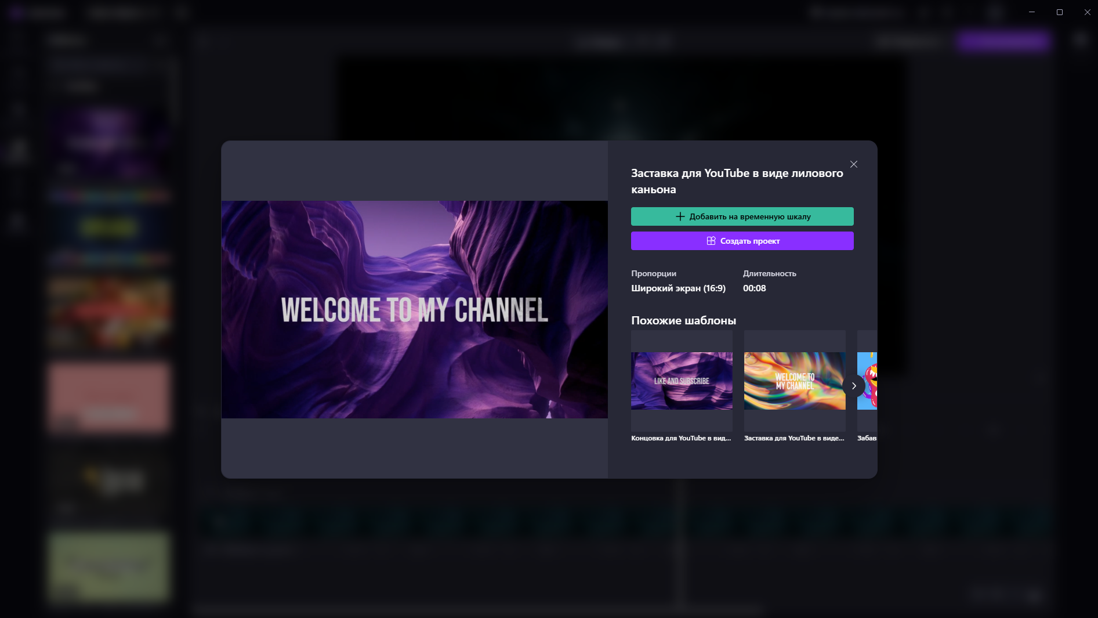1098x618 pixels.
Task: Open partially visible cartoon monster template
Action: (x=867, y=381)
